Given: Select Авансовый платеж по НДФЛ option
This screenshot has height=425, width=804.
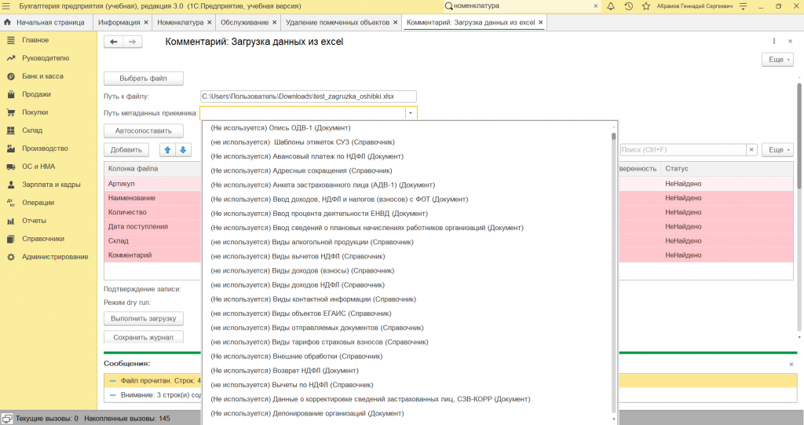Looking at the screenshot, I should point(307,156).
